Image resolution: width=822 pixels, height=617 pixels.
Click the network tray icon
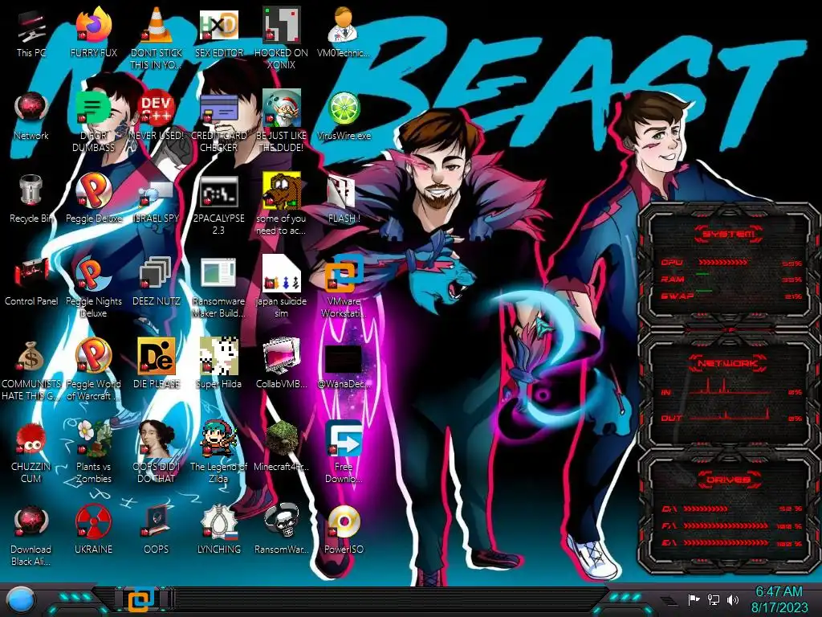coord(714,599)
